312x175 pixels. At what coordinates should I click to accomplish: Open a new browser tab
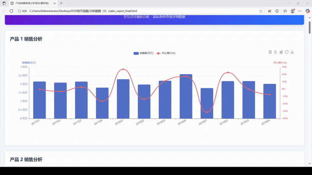61,3
